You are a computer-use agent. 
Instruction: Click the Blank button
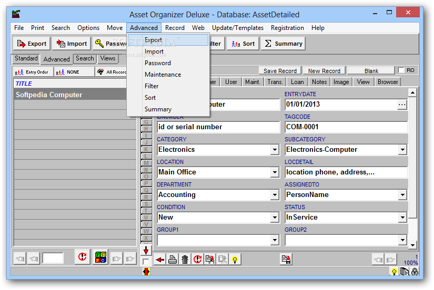(371, 71)
